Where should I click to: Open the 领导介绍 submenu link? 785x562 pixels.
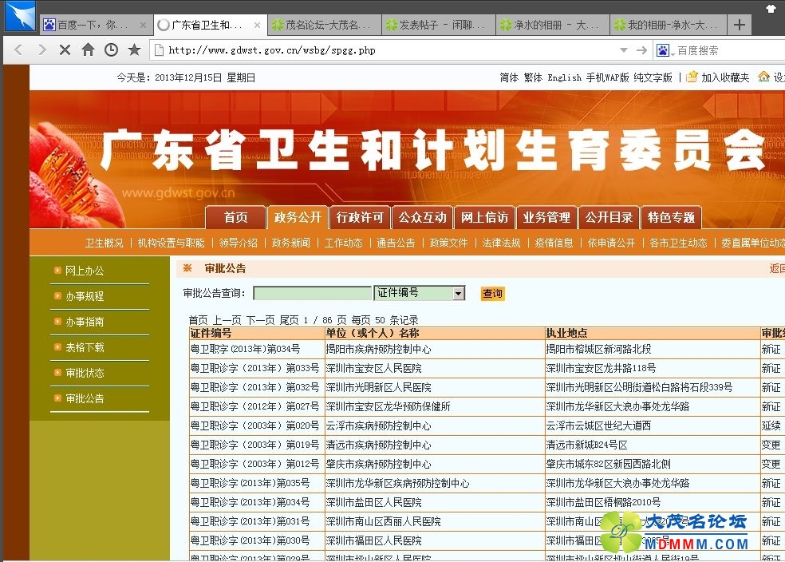tap(239, 243)
